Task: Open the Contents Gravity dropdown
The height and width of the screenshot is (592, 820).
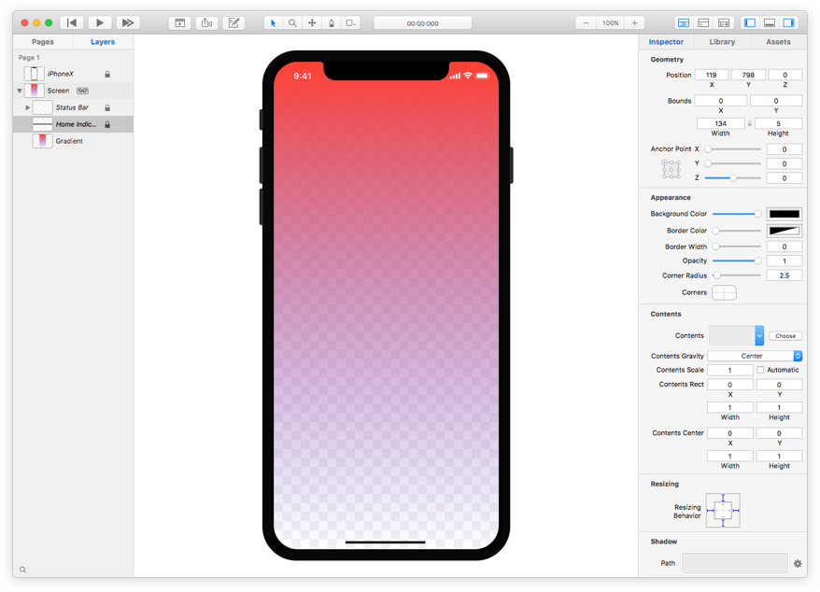Action: [x=755, y=356]
